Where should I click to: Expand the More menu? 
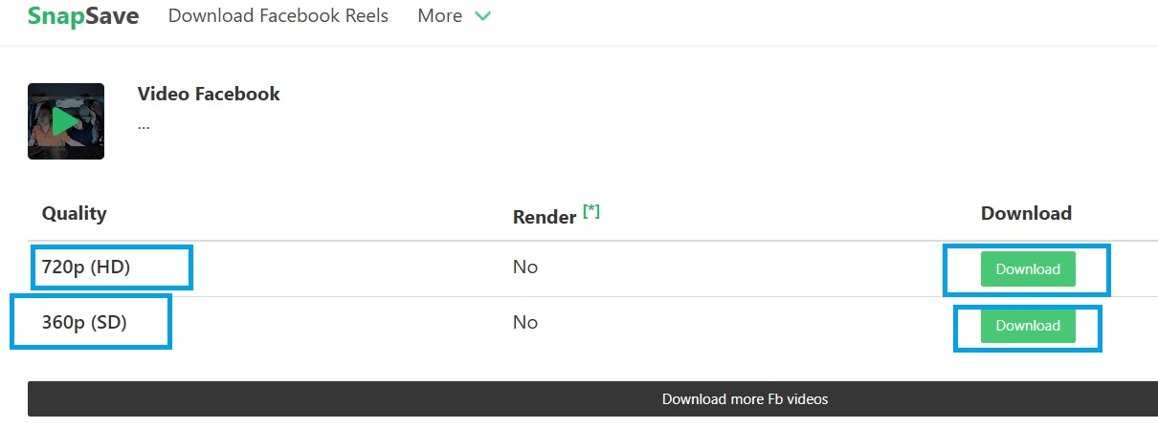[x=455, y=16]
